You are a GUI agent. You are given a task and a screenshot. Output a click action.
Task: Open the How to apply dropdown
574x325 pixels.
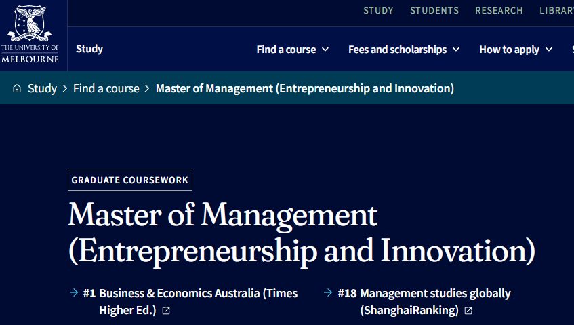pyautogui.click(x=515, y=50)
